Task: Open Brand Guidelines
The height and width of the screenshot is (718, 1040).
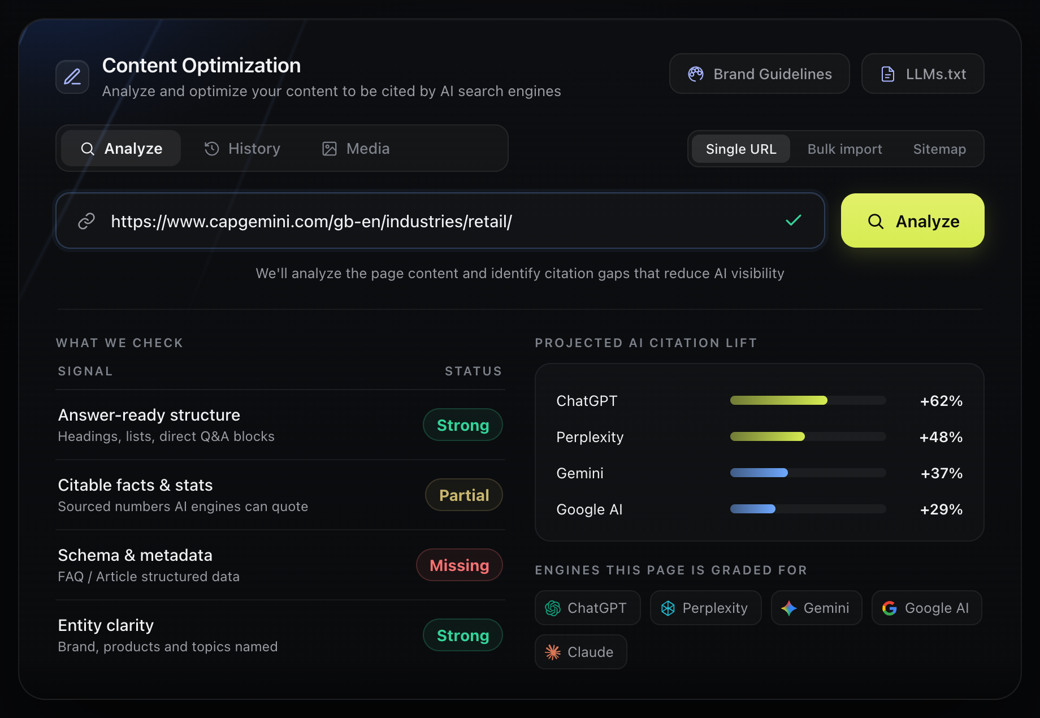Action: (760, 73)
